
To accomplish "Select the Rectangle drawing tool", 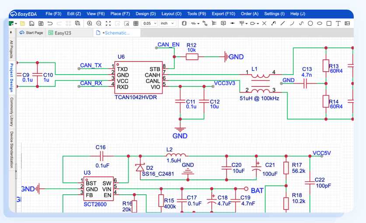I will tap(329, 23).
